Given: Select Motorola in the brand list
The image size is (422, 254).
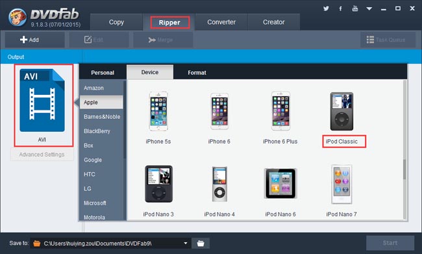Looking at the screenshot, I should (x=101, y=217).
